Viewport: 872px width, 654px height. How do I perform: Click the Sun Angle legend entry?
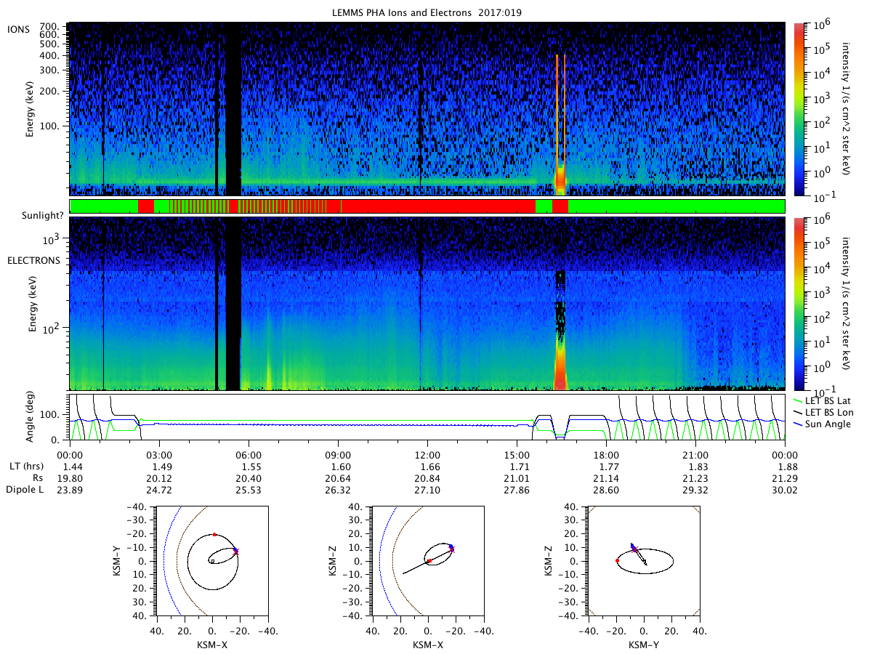823,422
